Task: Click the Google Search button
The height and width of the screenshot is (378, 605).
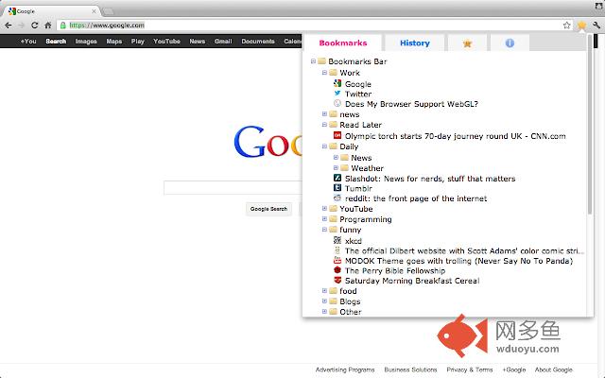Action: click(x=268, y=209)
